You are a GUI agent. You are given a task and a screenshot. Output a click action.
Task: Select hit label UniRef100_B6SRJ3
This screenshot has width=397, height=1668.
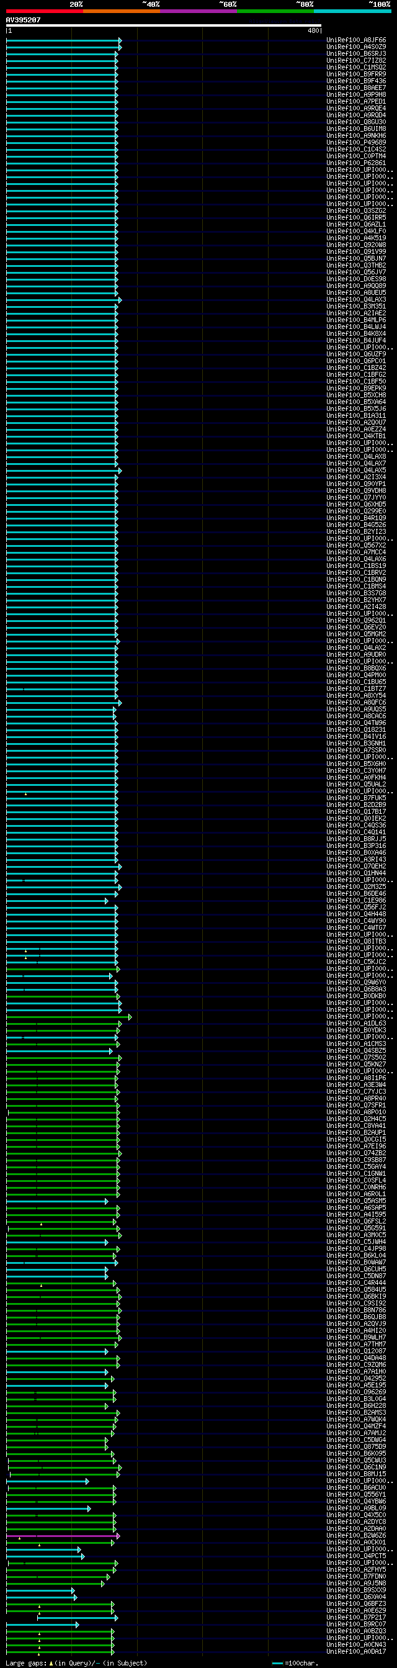356,54
